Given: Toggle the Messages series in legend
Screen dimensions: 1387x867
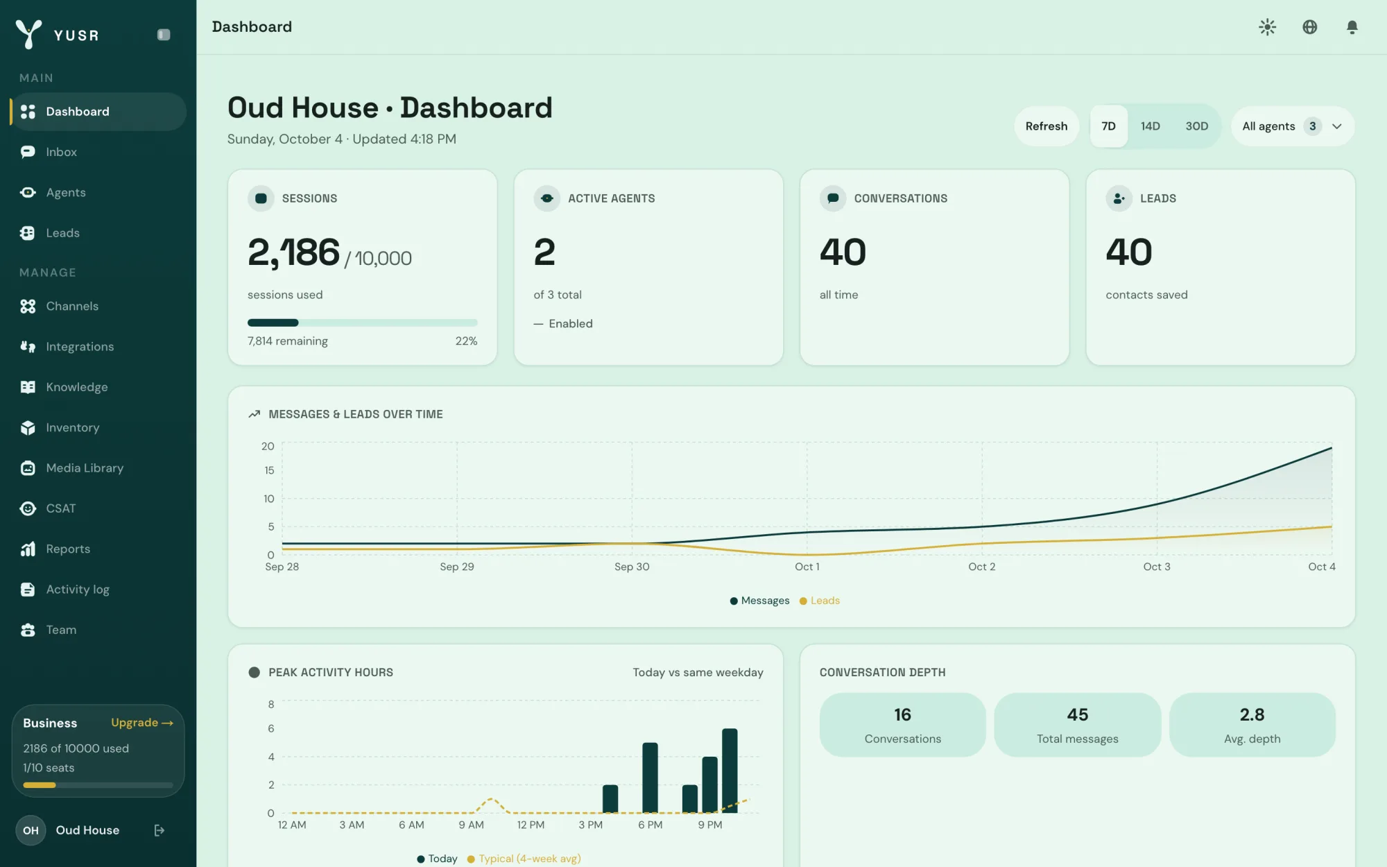Looking at the screenshot, I should tap(759, 601).
